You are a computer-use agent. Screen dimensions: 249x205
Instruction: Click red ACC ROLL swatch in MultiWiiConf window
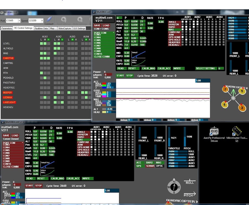pos(104,84)
